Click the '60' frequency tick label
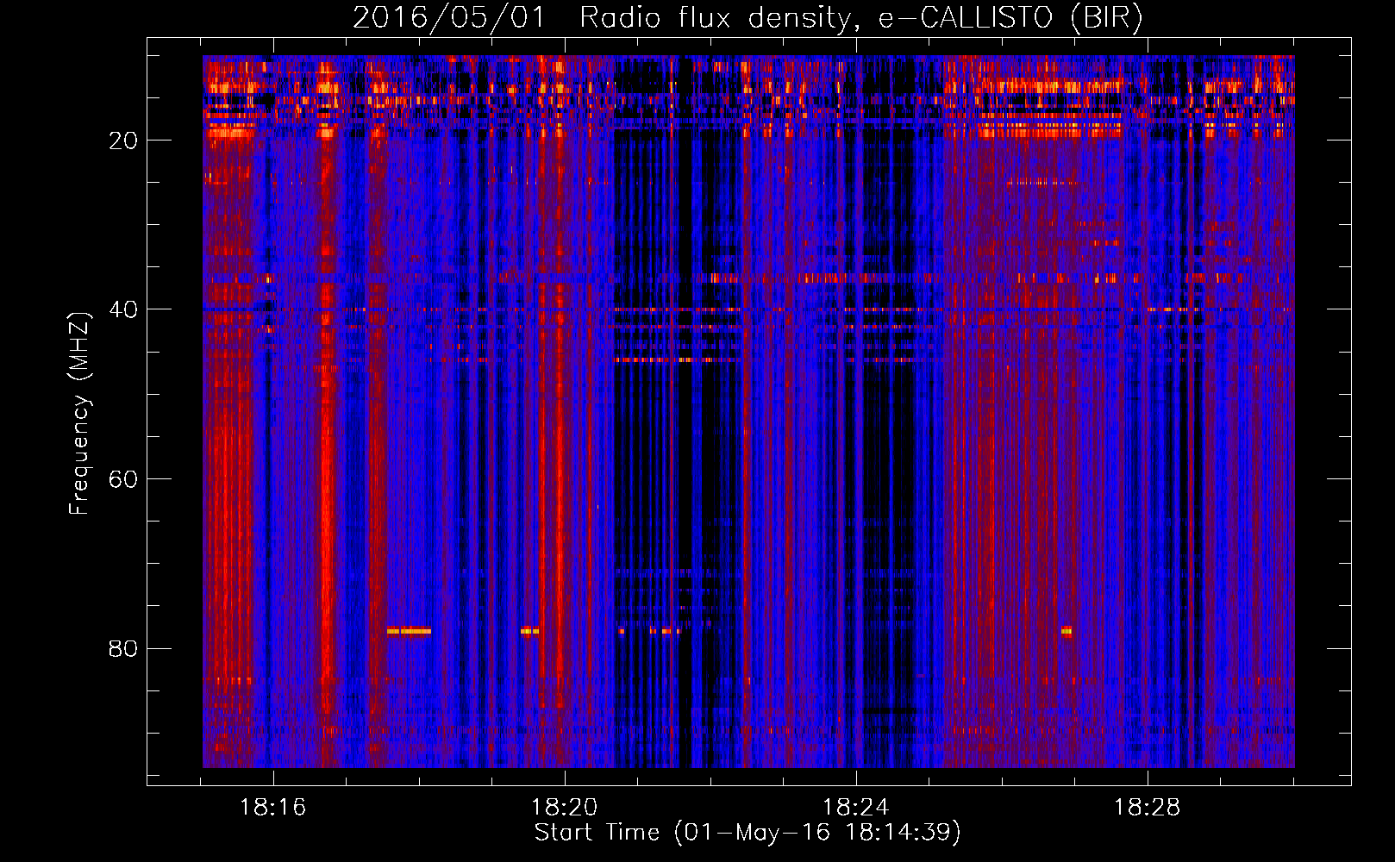This screenshot has height=862, width=1395. 123,480
